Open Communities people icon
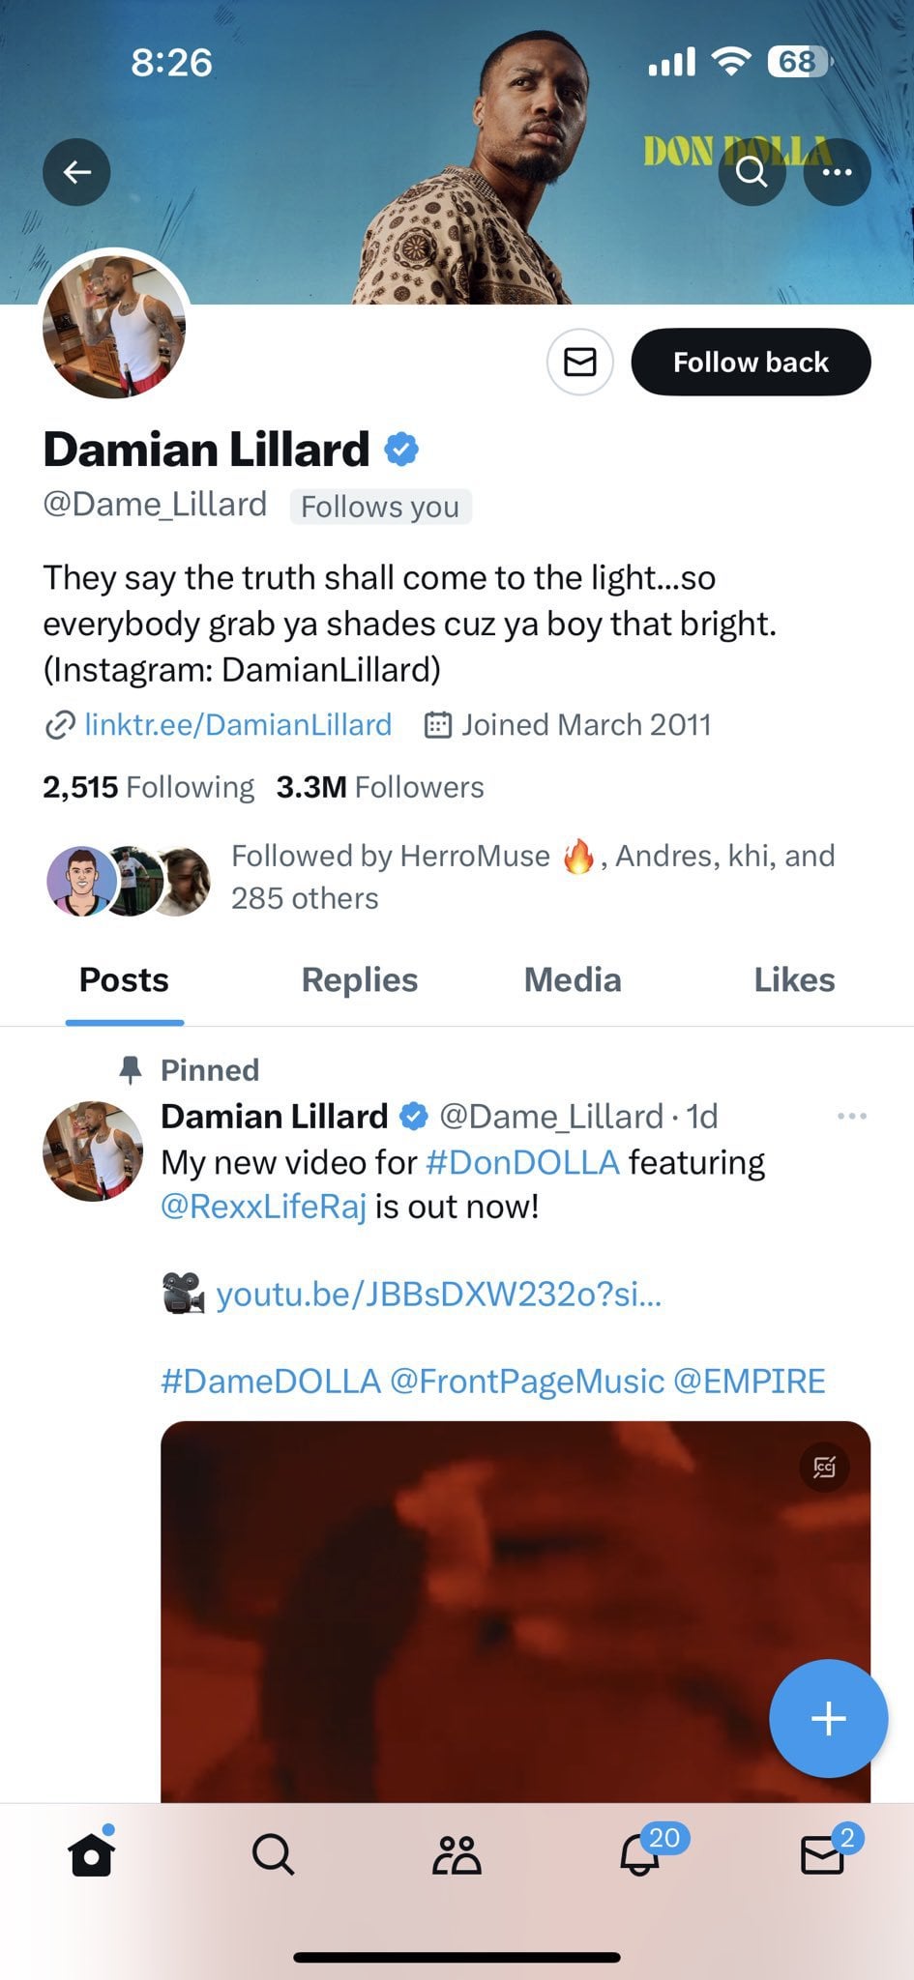This screenshot has width=914, height=1980. (457, 1854)
